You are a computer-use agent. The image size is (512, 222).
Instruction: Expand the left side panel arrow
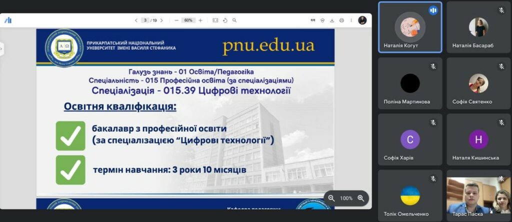(1, 48)
